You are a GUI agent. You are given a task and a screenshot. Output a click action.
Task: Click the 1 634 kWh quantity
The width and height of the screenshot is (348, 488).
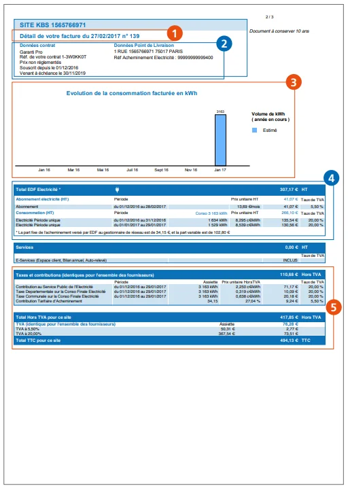(x=218, y=220)
